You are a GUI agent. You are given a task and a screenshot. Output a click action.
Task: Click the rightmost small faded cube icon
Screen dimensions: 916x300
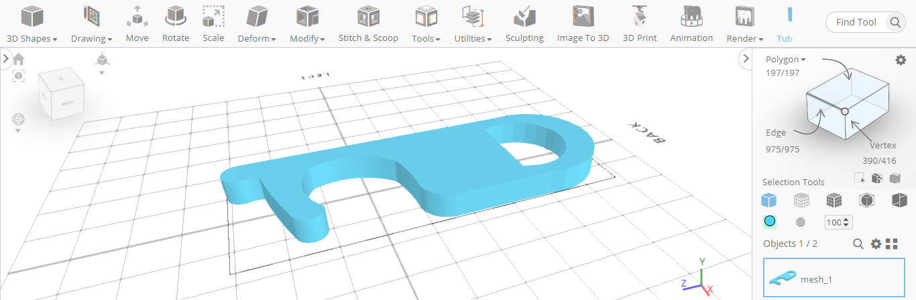(895, 178)
